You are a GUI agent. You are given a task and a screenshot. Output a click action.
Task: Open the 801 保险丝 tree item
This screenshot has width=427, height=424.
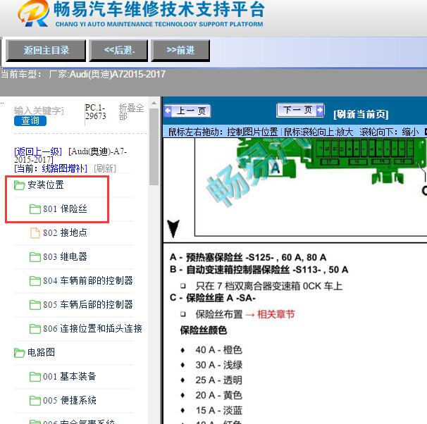[65, 209]
